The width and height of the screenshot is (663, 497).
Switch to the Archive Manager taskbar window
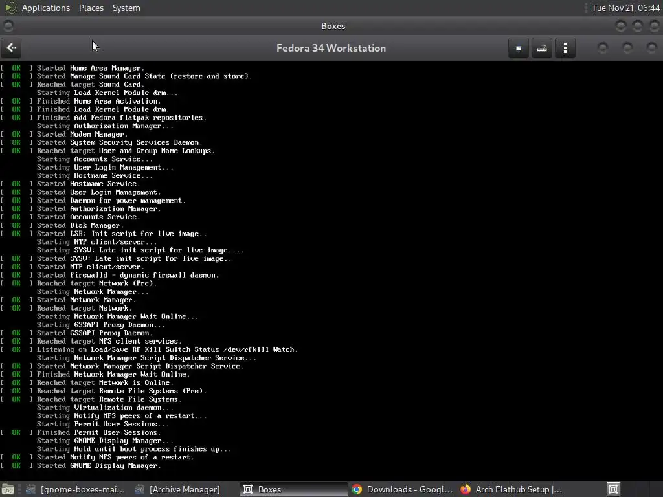click(x=178, y=489)
